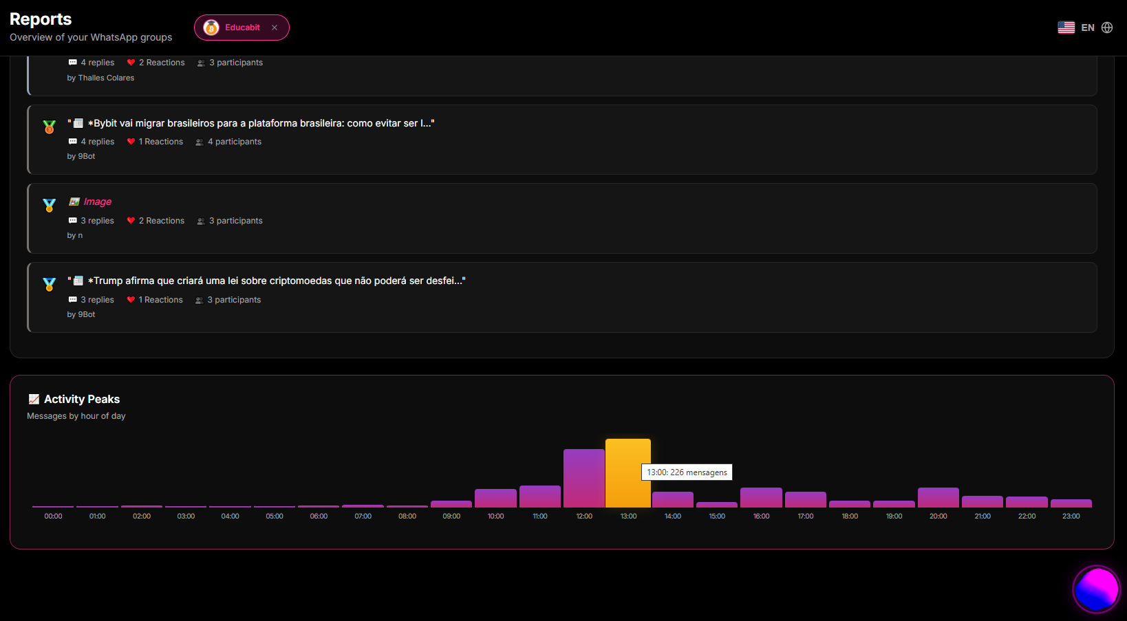1127x621 pixels.
Task: Click the Activity Peaks chart icon
Action: (x=34, y=399)
